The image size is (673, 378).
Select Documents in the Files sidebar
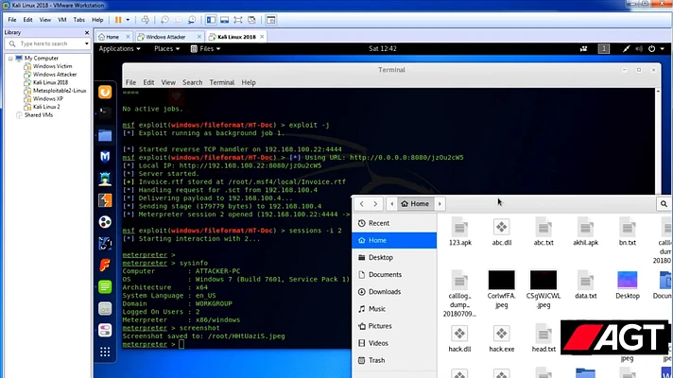(394, 275)
